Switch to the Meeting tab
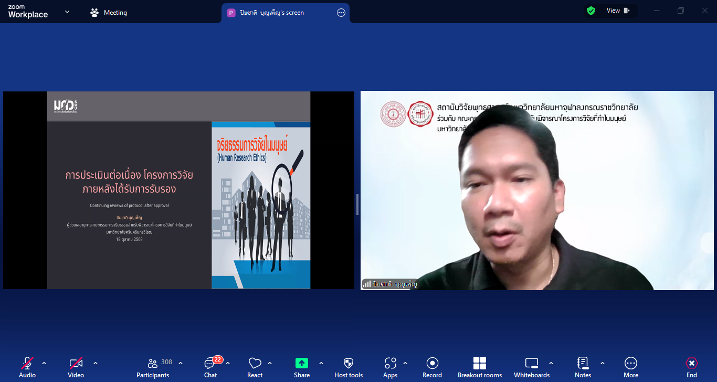Image resolution: width=717 pixels, height=382 pixels. (x=109, y=13)
